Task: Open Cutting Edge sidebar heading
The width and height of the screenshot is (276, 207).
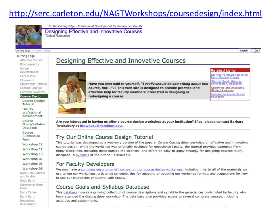Action: coord(26,56)
